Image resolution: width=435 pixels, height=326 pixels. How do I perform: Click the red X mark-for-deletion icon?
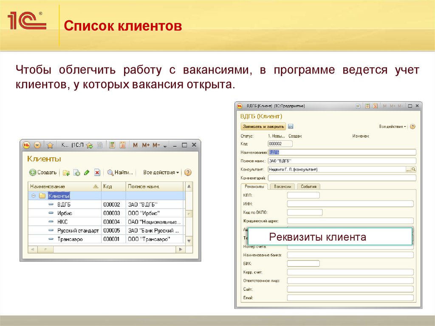[x=97, y=173]
